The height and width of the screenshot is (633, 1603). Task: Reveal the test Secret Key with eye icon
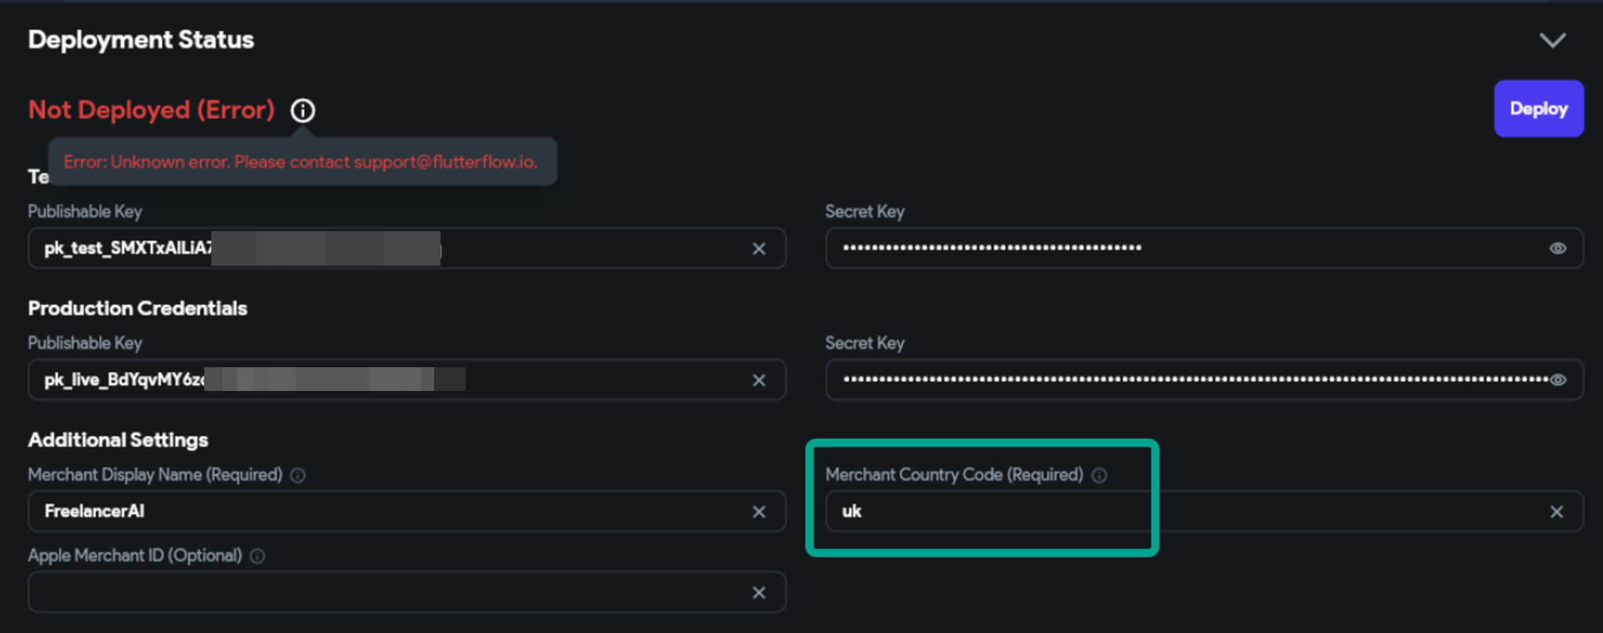click(x=1558, y=248)
